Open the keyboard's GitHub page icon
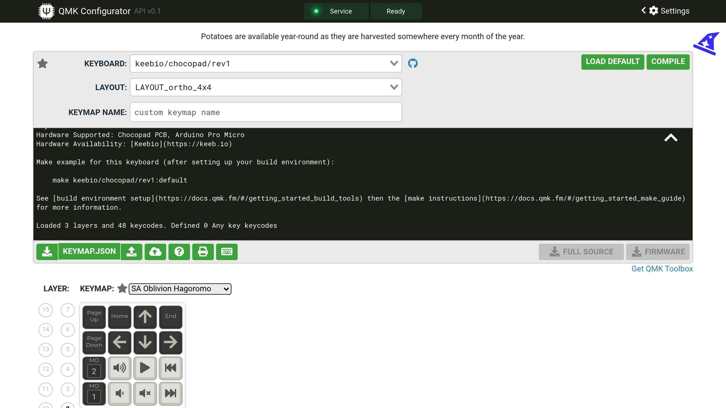Image resolution: width=726 pixels, height=408 pixels. 413,63
